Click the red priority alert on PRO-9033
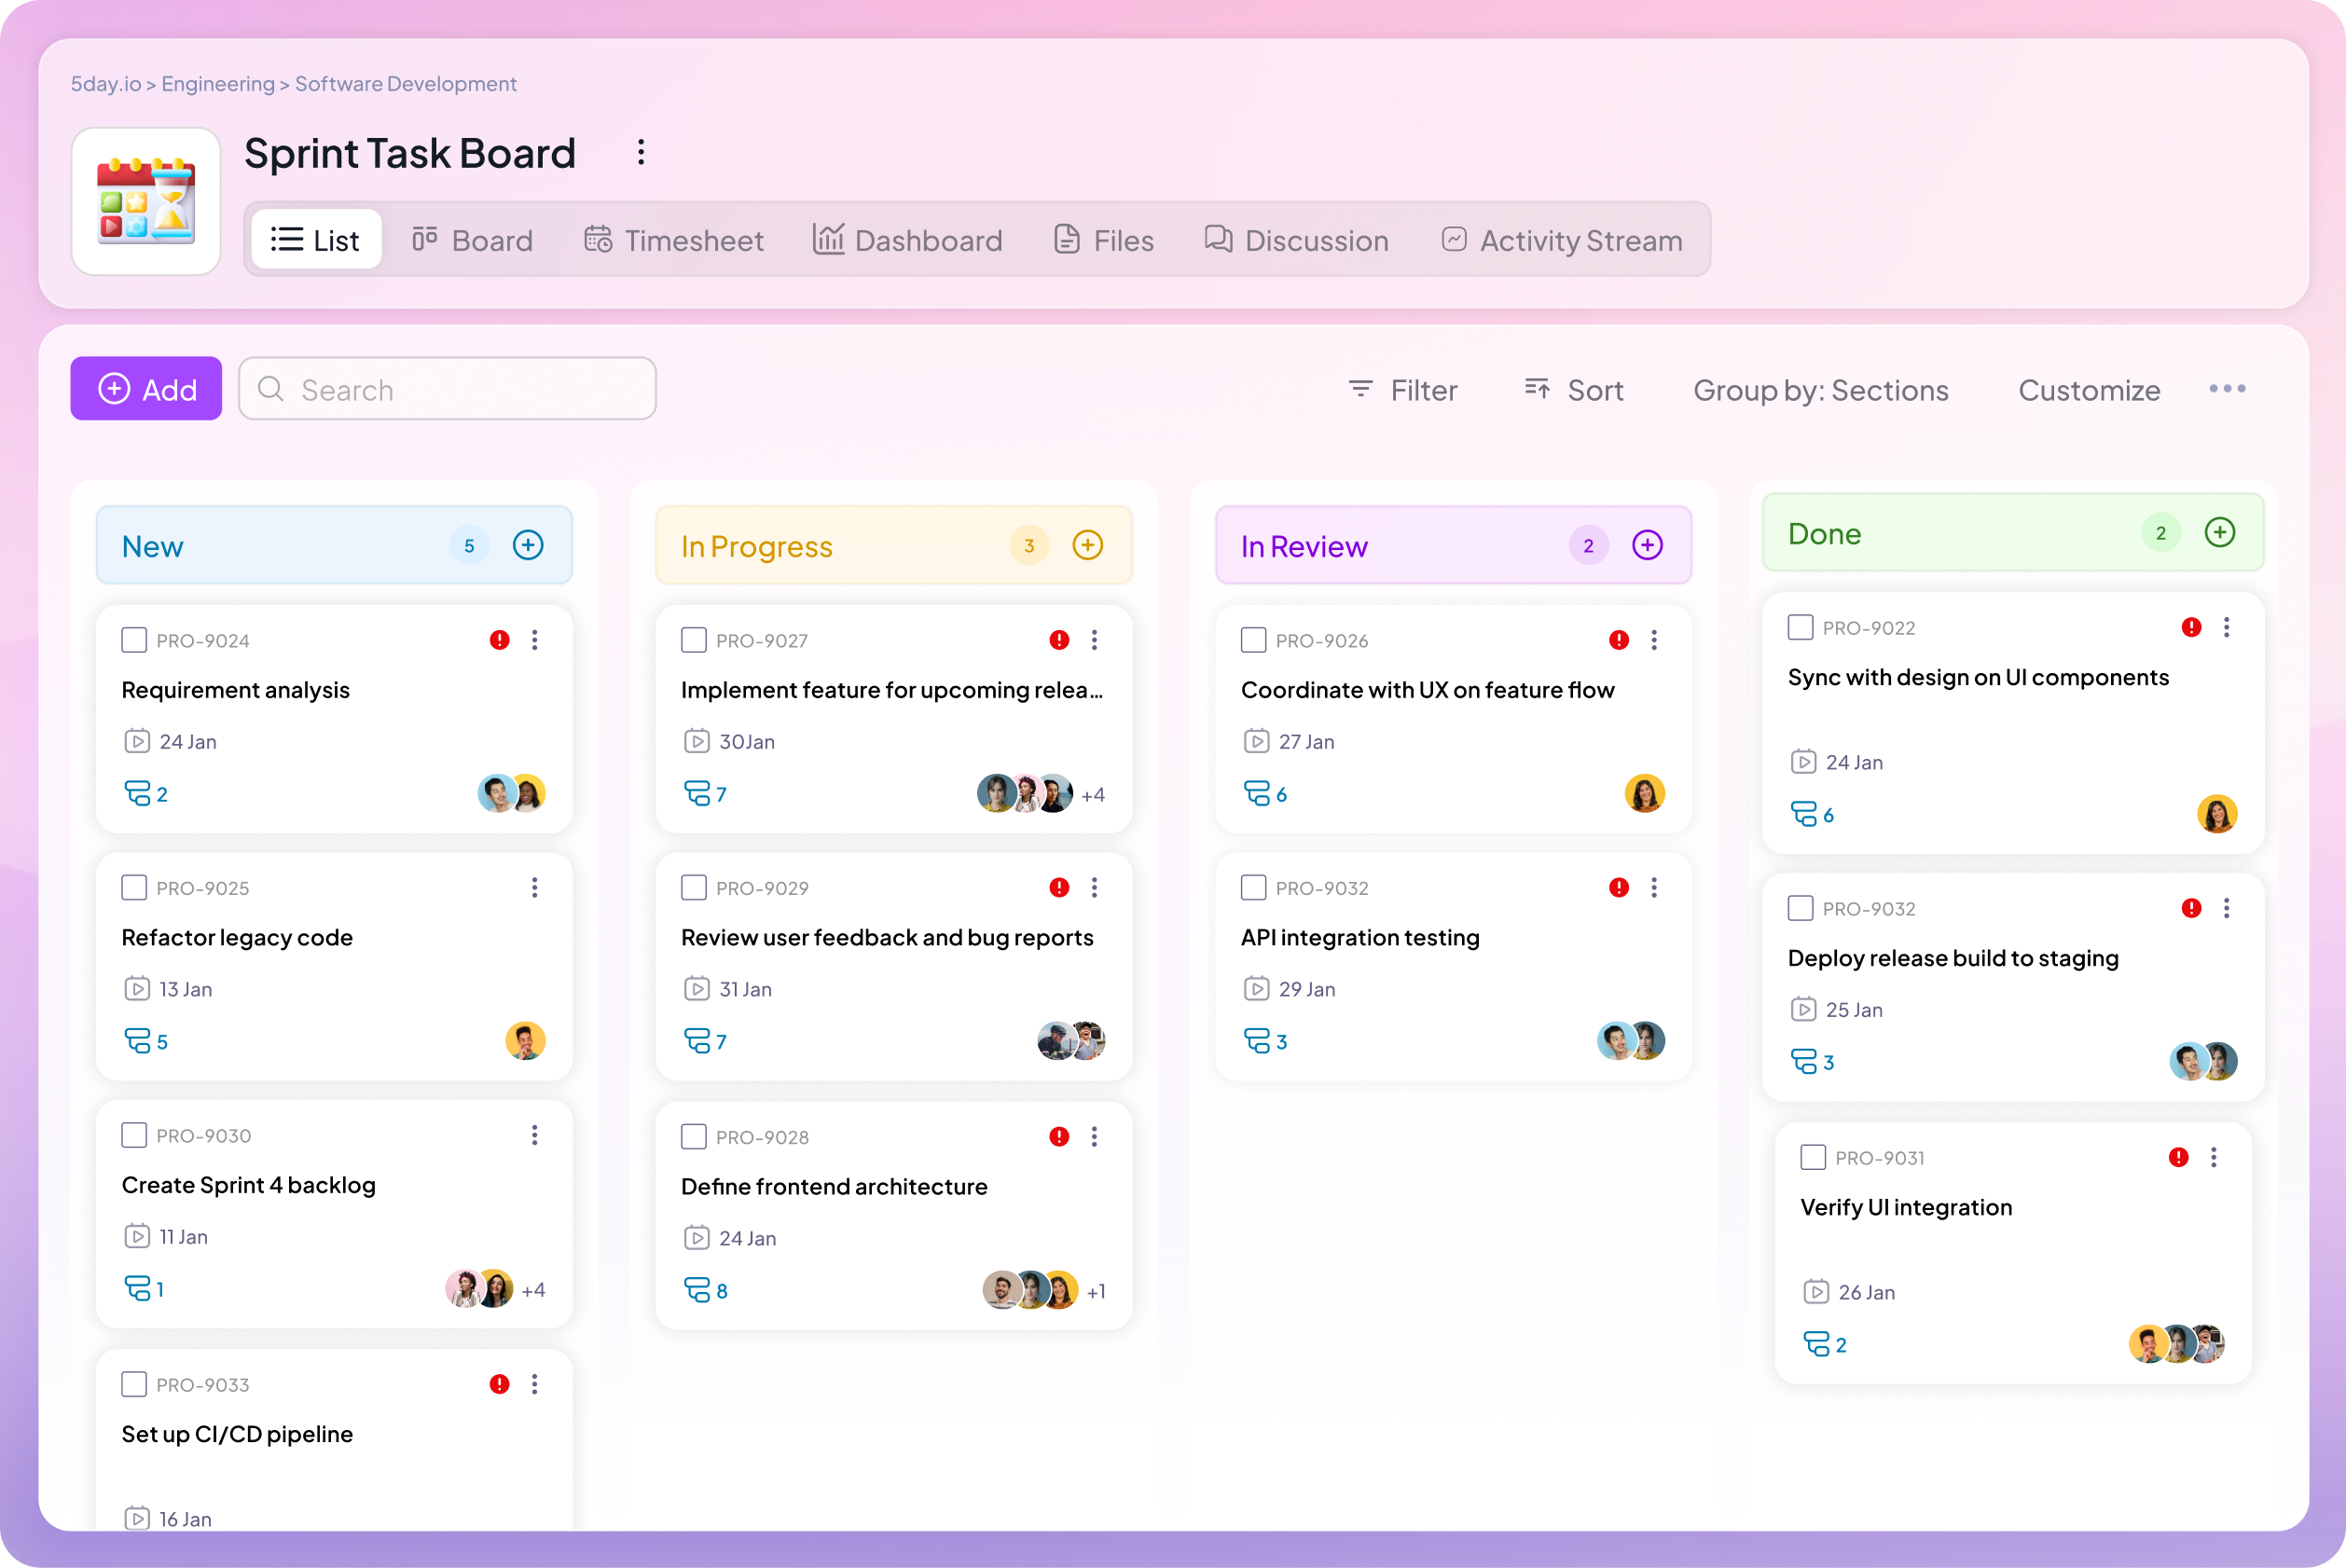 (x=500, y=1384)
